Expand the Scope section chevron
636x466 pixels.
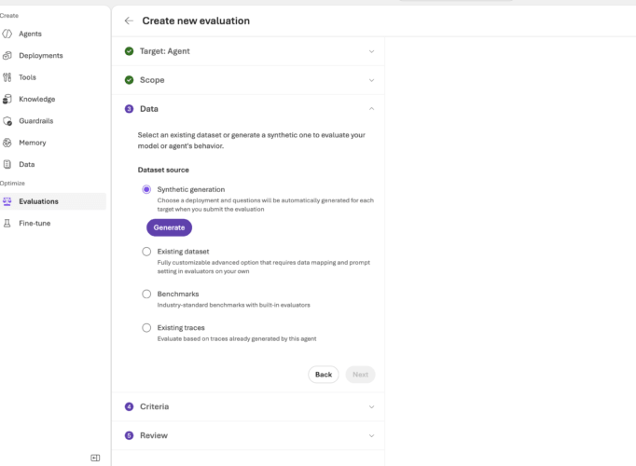[371, 80]
